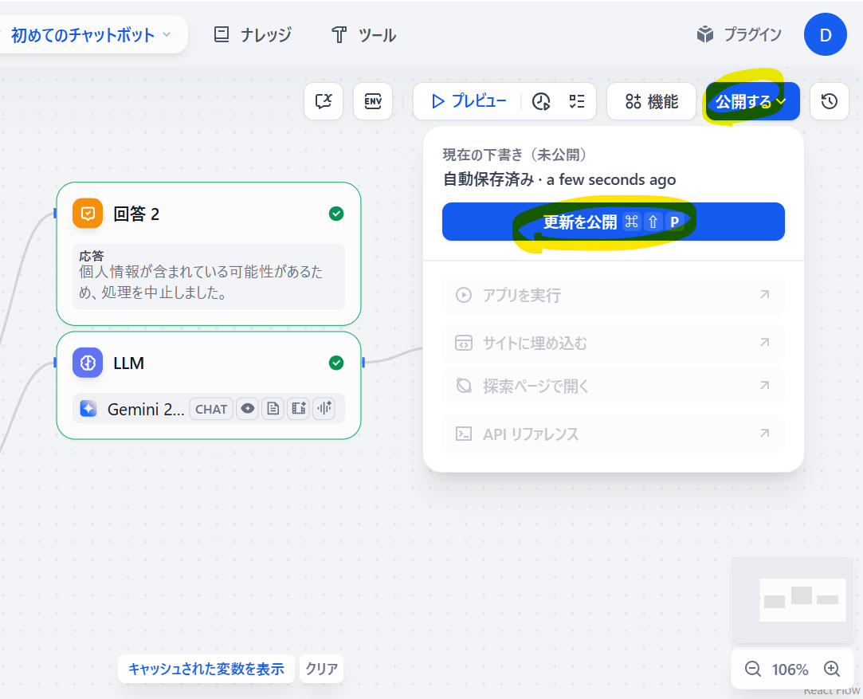Viewport: 863px width, 699px height.
Task: Click the green check on 回答 2 node
Action: (336, 214)
